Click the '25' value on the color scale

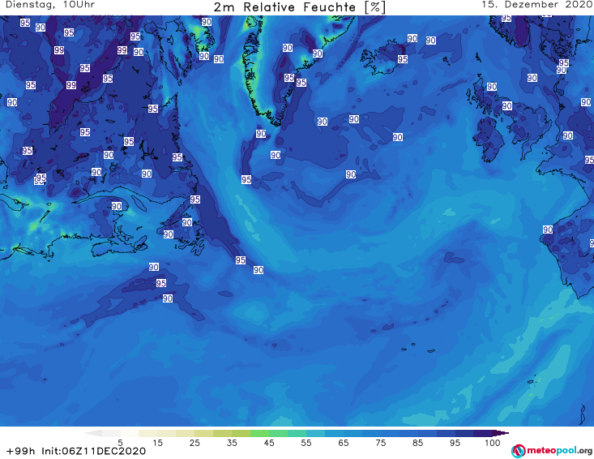tap(194, 443)
